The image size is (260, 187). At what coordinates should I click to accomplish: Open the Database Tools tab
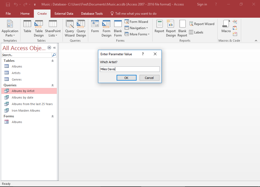[x=92, y=14]
